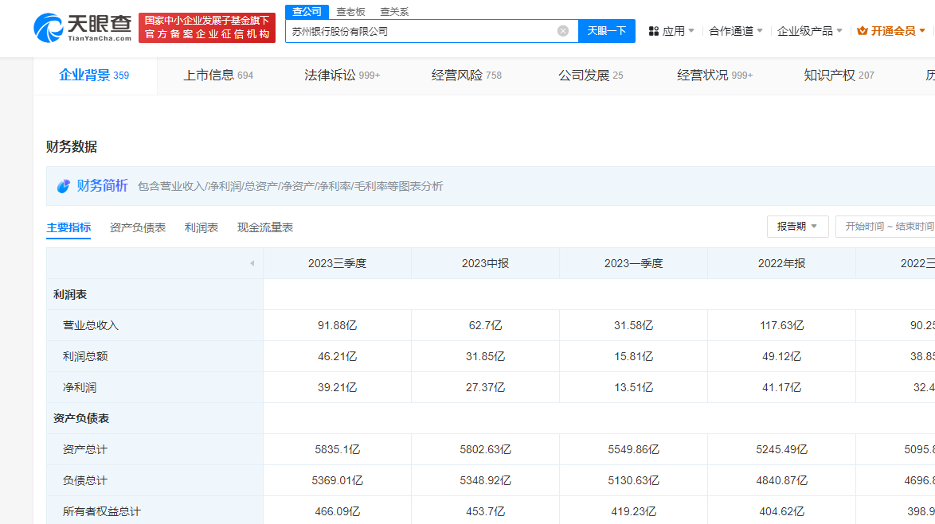Switch to 经营风险 tab
935x524 pixels.
pyautogui.click(x=467, y=76)
